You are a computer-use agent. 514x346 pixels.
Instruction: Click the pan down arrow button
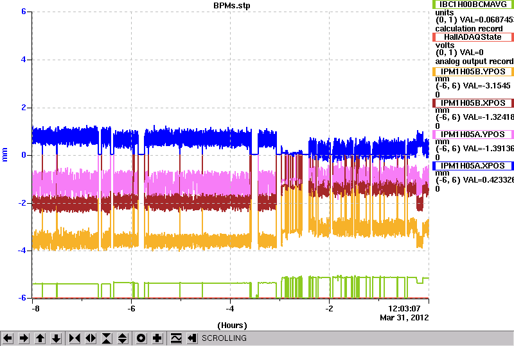click(57, 338)
